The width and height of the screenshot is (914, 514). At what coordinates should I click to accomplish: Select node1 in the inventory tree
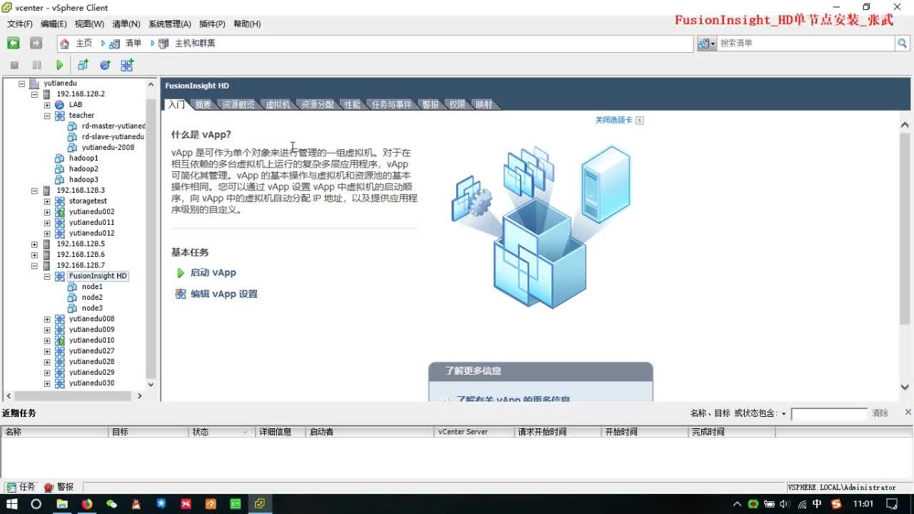[x=92, y=287]
